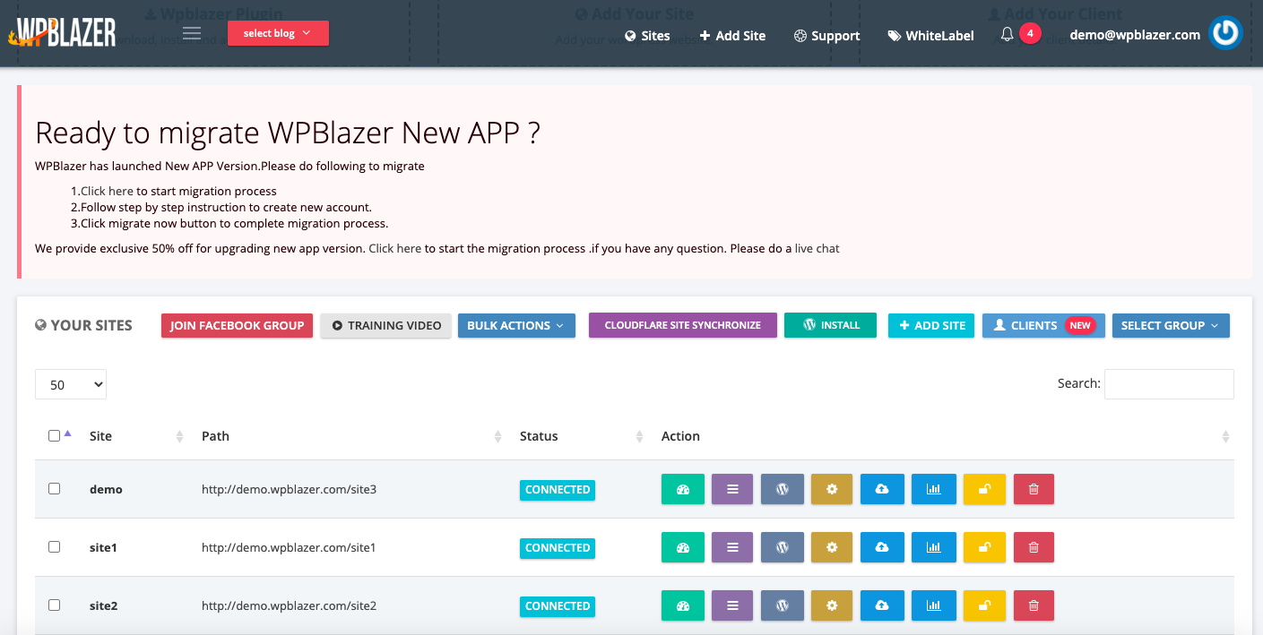Open the live chat link

coord(817,248)
